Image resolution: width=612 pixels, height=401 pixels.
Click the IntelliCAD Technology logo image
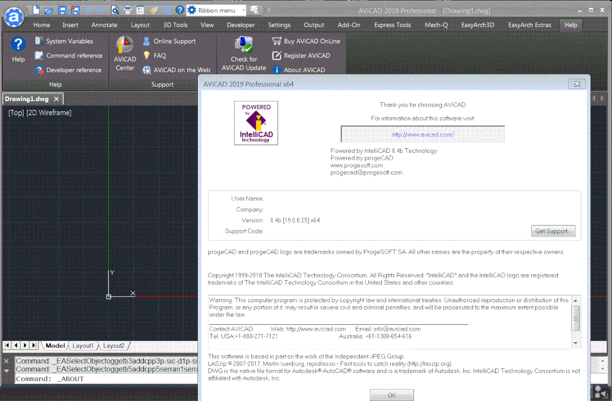256,123
